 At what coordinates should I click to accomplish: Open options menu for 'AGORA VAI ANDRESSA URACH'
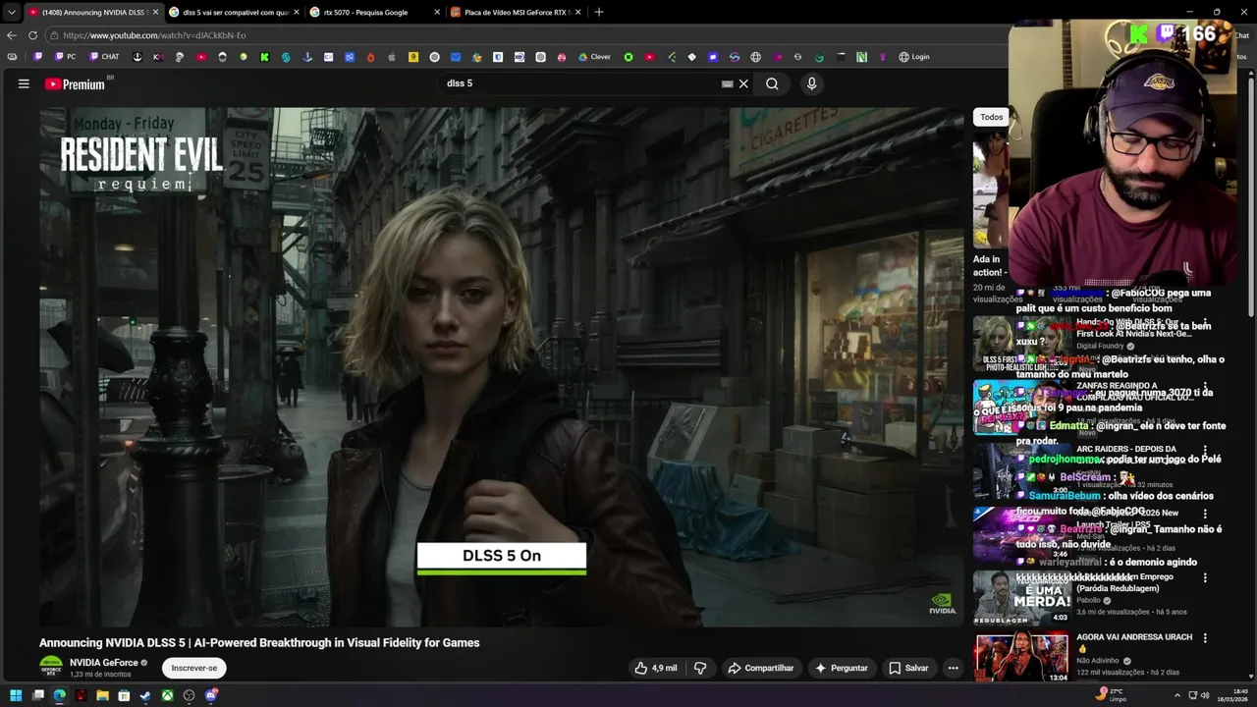(x=1205, y=638)
